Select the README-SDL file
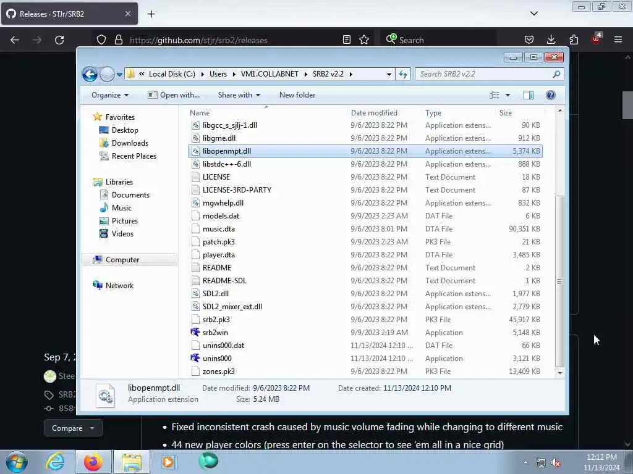 pos(365,281)
